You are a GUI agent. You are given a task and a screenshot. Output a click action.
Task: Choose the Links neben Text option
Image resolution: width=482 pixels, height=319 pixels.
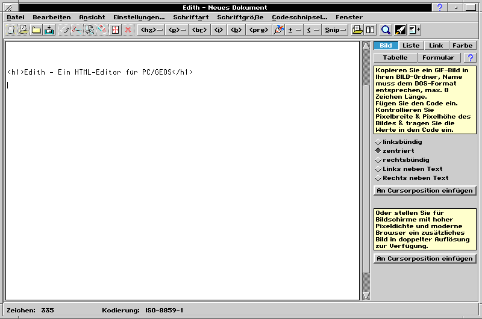[378, 169]
